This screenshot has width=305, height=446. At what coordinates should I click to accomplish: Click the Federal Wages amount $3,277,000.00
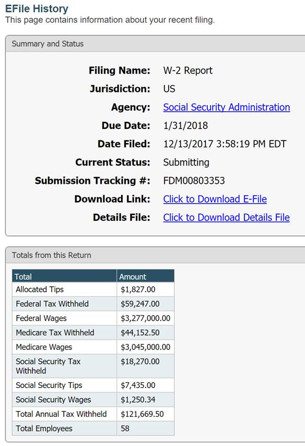point(145,318)
